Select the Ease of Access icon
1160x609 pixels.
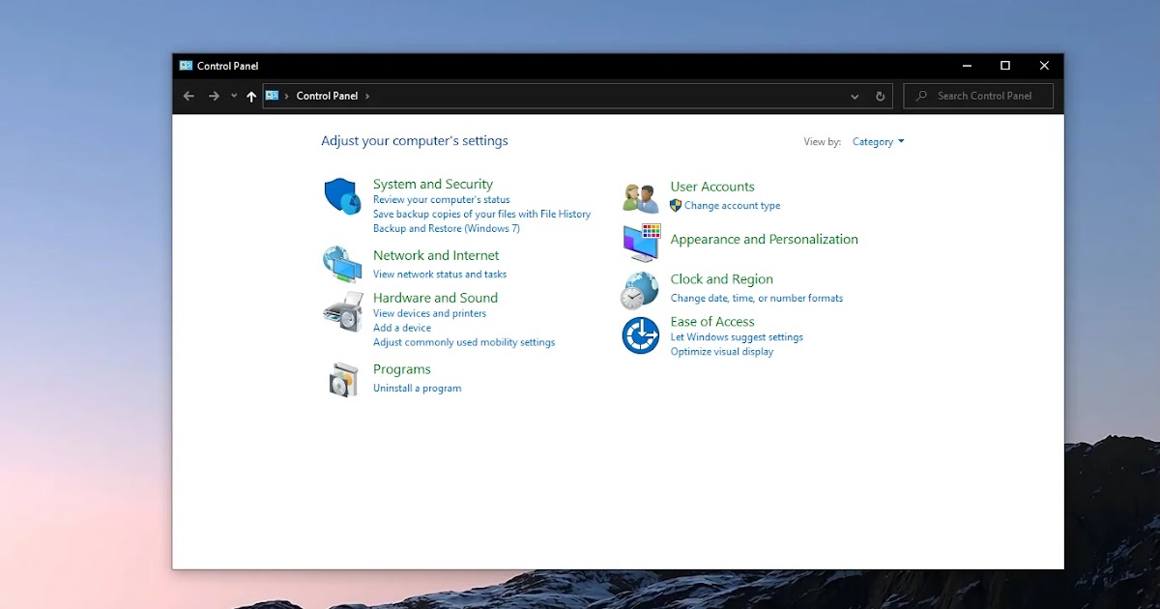coord(640,334)
